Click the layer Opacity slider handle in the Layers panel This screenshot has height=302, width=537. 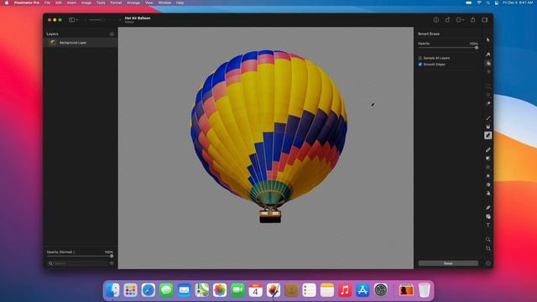[x=112, y=256]
